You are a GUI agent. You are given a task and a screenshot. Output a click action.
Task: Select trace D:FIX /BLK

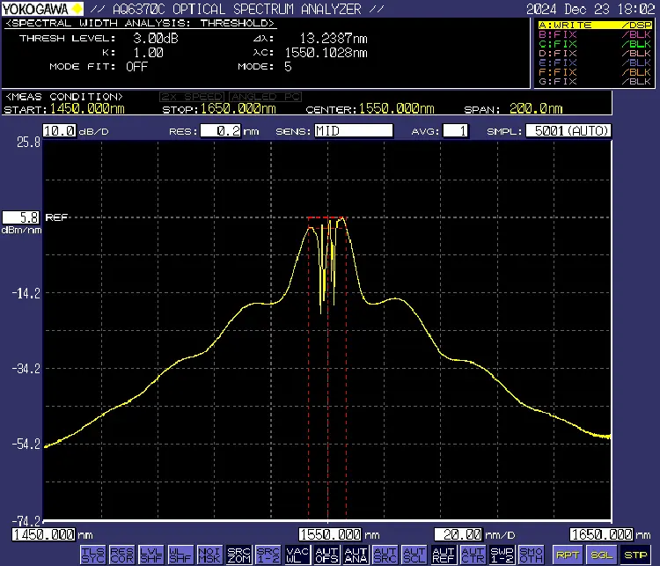595,53
